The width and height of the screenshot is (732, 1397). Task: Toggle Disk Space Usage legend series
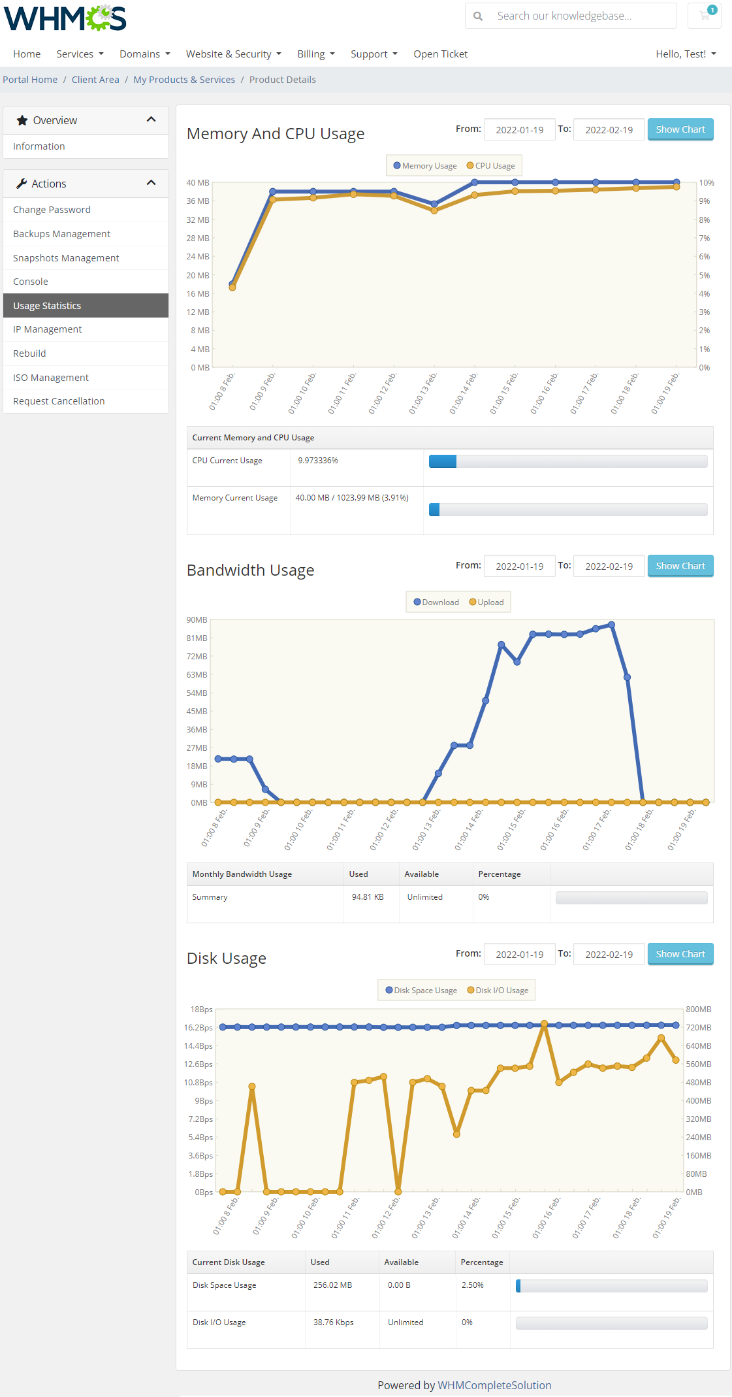(x=421, y=991)
